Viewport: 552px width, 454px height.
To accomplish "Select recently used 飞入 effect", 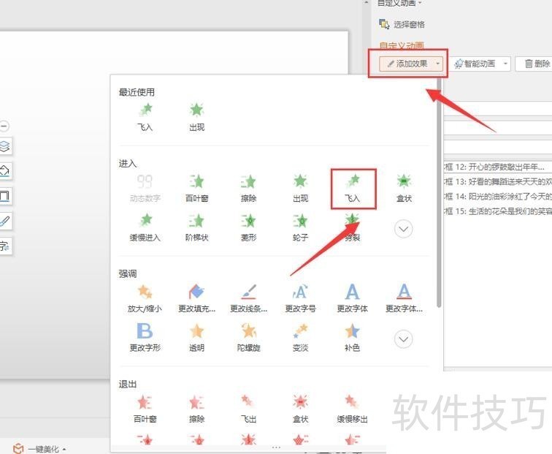I will [145, 118].
